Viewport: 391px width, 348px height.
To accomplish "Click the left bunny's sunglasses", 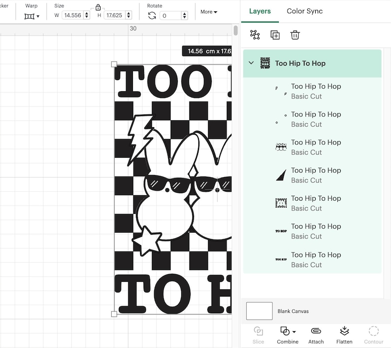I will tap(168, 184).
